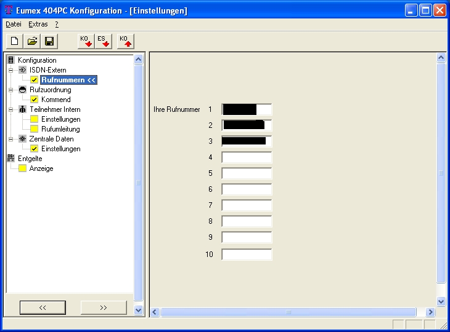Select Einstellungen under Teilnehmer Intern
The height and width of the screenshot is (332, 450).
click(61, 119)
